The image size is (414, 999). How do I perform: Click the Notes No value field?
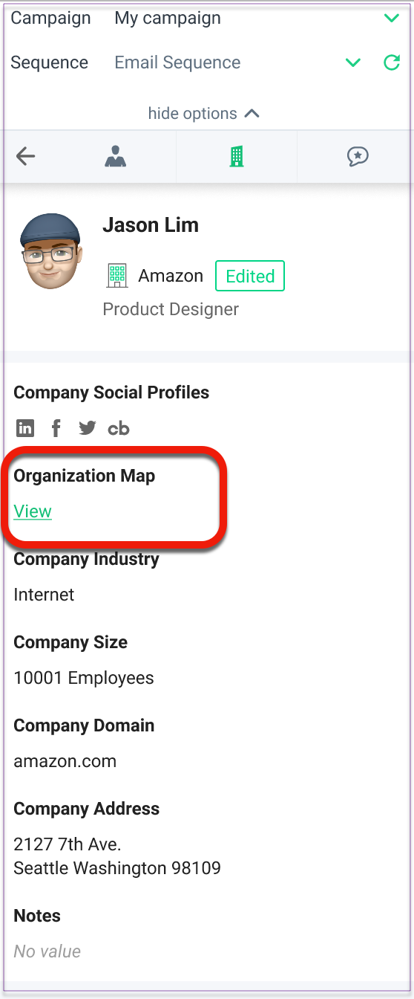[47, 951]
